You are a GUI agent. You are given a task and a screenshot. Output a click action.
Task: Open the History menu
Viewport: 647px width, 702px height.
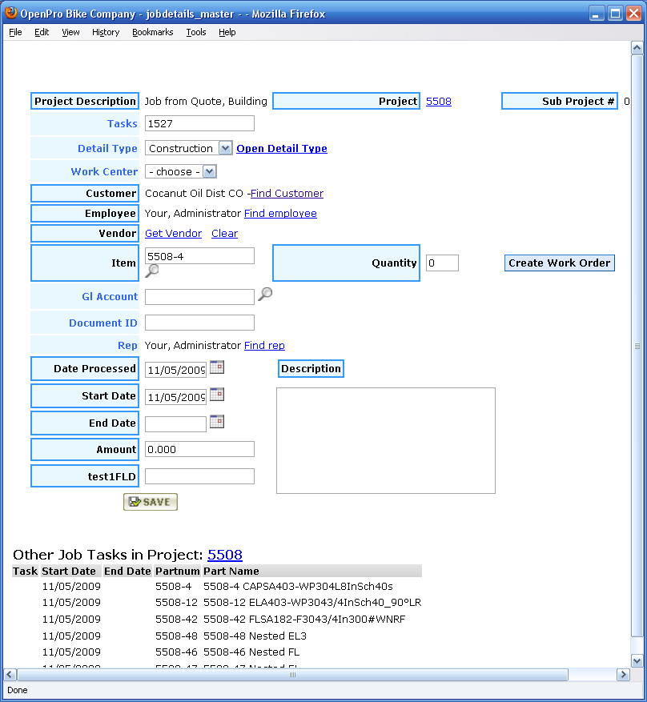pyautogui.click(x=105, y=32)
